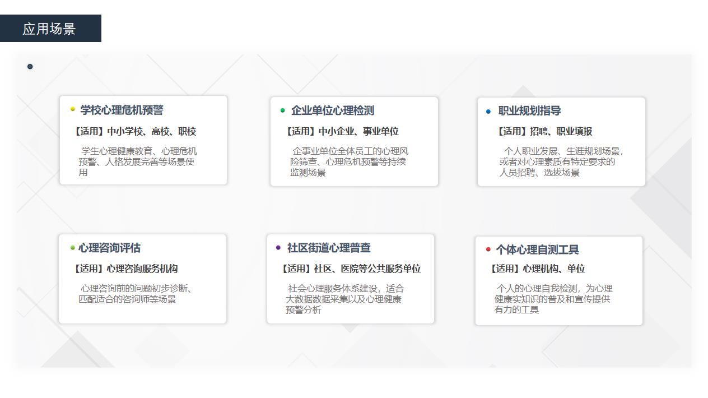
Task: Click the paragraph starting 社会心理服务体系建设
Action: click(344, 299)
